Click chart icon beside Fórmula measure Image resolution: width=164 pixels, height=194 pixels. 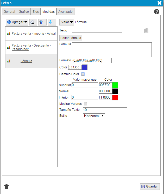[9, 61]
